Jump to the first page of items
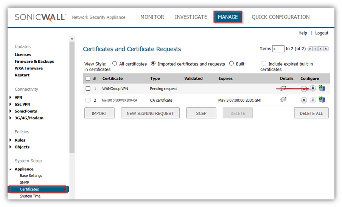Screen dimensions: 342x207 click(310, 49)
